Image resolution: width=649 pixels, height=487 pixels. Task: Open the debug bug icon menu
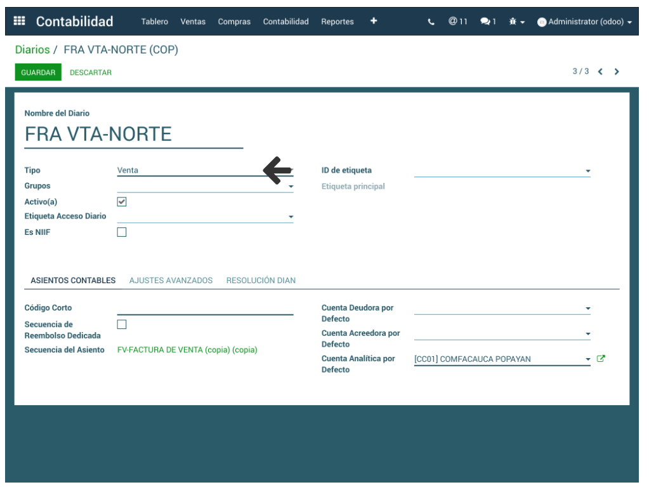coord(516,22)
